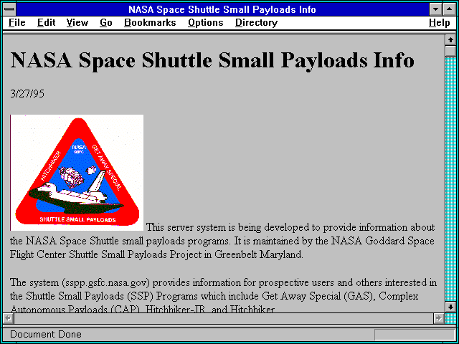Click the horizontal scrollbar right arrow
The width and height of the screenshot is (459, 344).
438,318
